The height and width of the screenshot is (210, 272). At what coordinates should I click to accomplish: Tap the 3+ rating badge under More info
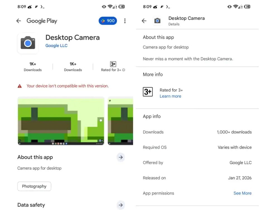point(148,92)
